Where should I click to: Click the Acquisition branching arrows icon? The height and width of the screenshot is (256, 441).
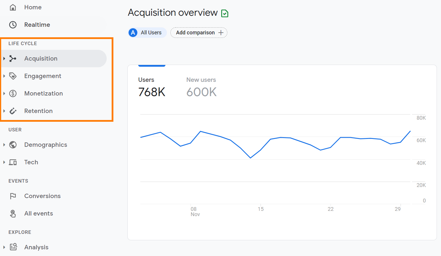tap(13, 59)
